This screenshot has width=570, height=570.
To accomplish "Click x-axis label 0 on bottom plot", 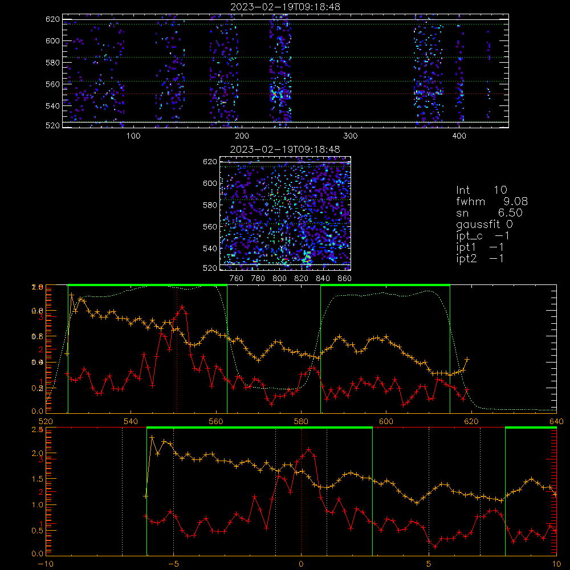I will tap(301, 564).
